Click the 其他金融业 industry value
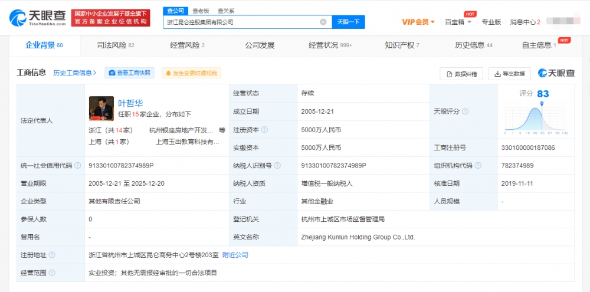This screenshot has height=292, width=590. point(317,201)
